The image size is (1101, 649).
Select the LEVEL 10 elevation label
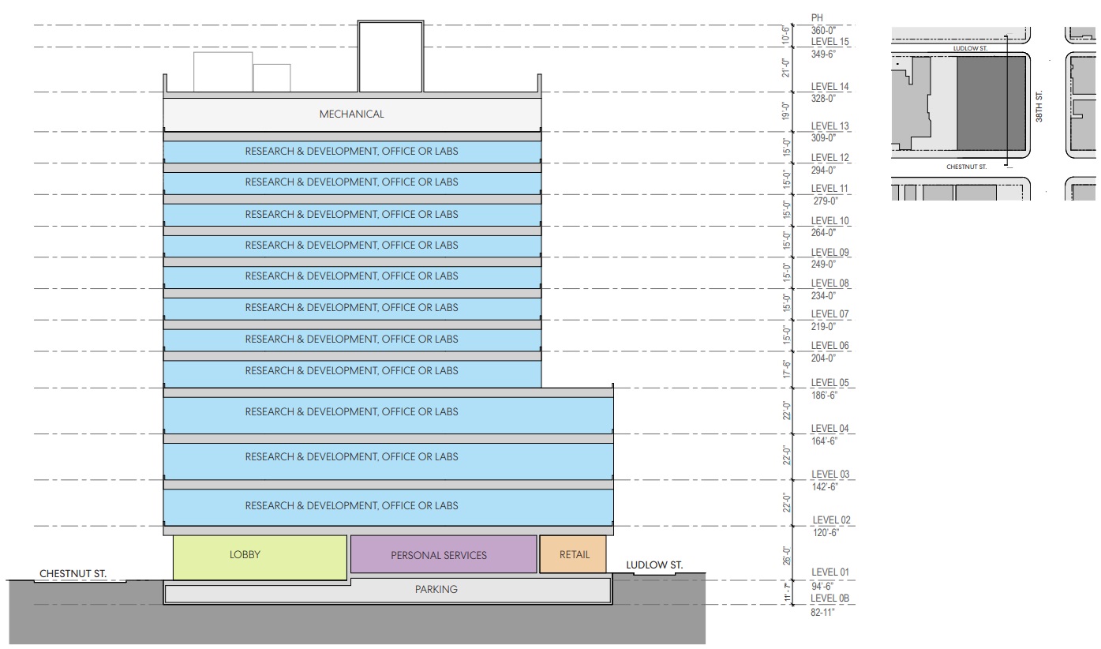pyautogui.click(x=829, y=221)
